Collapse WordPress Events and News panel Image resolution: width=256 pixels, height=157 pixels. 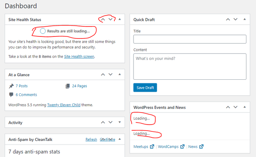tap(244, 107)
